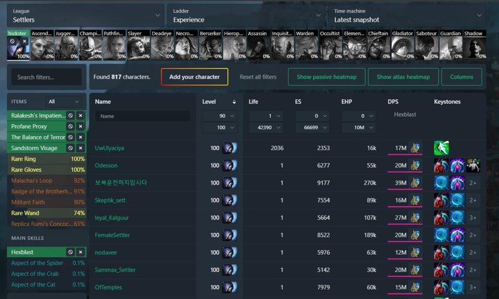Click the white figure keystone icon for Odesson
This screenshot has width=499, height=299.
point(473,165)
